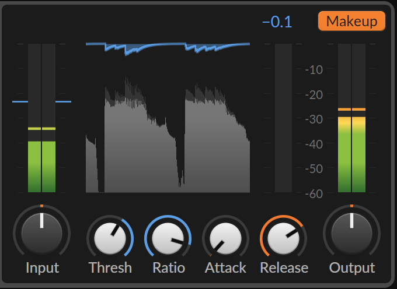Click the -0.1 gain reduction readout
This screenshot has height=289, width=397.
tap(277, 22)
